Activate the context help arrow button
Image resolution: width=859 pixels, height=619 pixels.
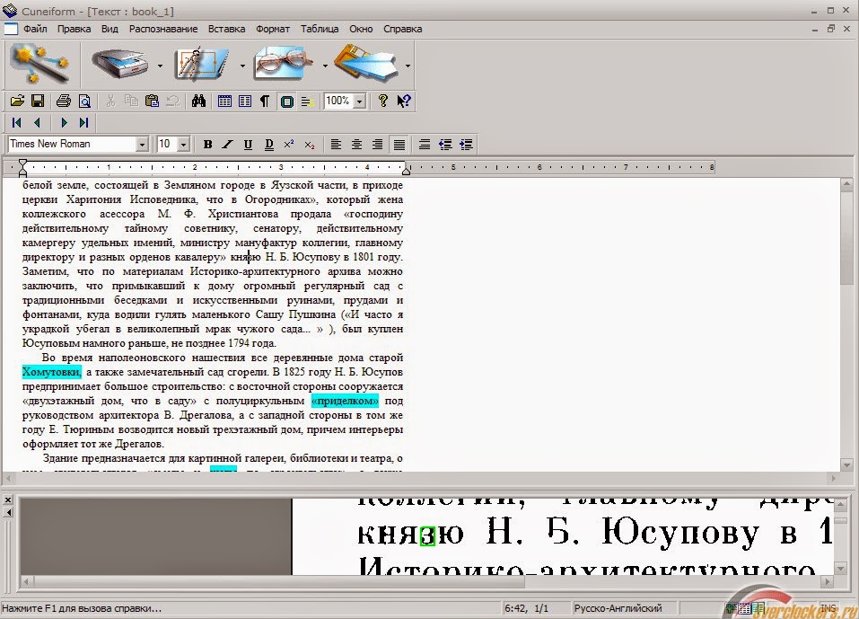tap(404, 101)
